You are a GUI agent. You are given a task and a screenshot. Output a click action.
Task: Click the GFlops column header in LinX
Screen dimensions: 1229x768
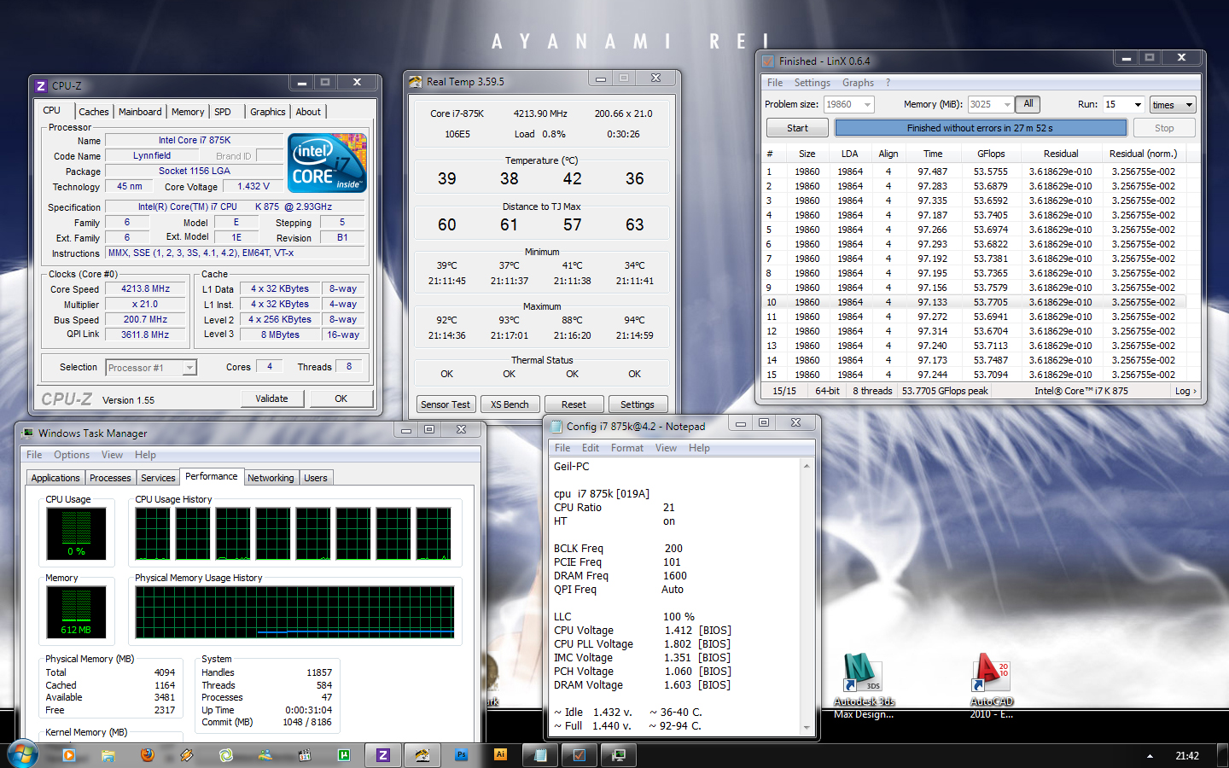click(x=991, y=154)
